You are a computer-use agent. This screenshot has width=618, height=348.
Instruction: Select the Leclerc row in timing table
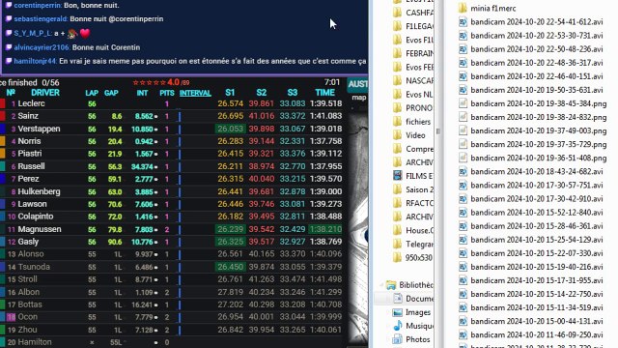(172, 103)
